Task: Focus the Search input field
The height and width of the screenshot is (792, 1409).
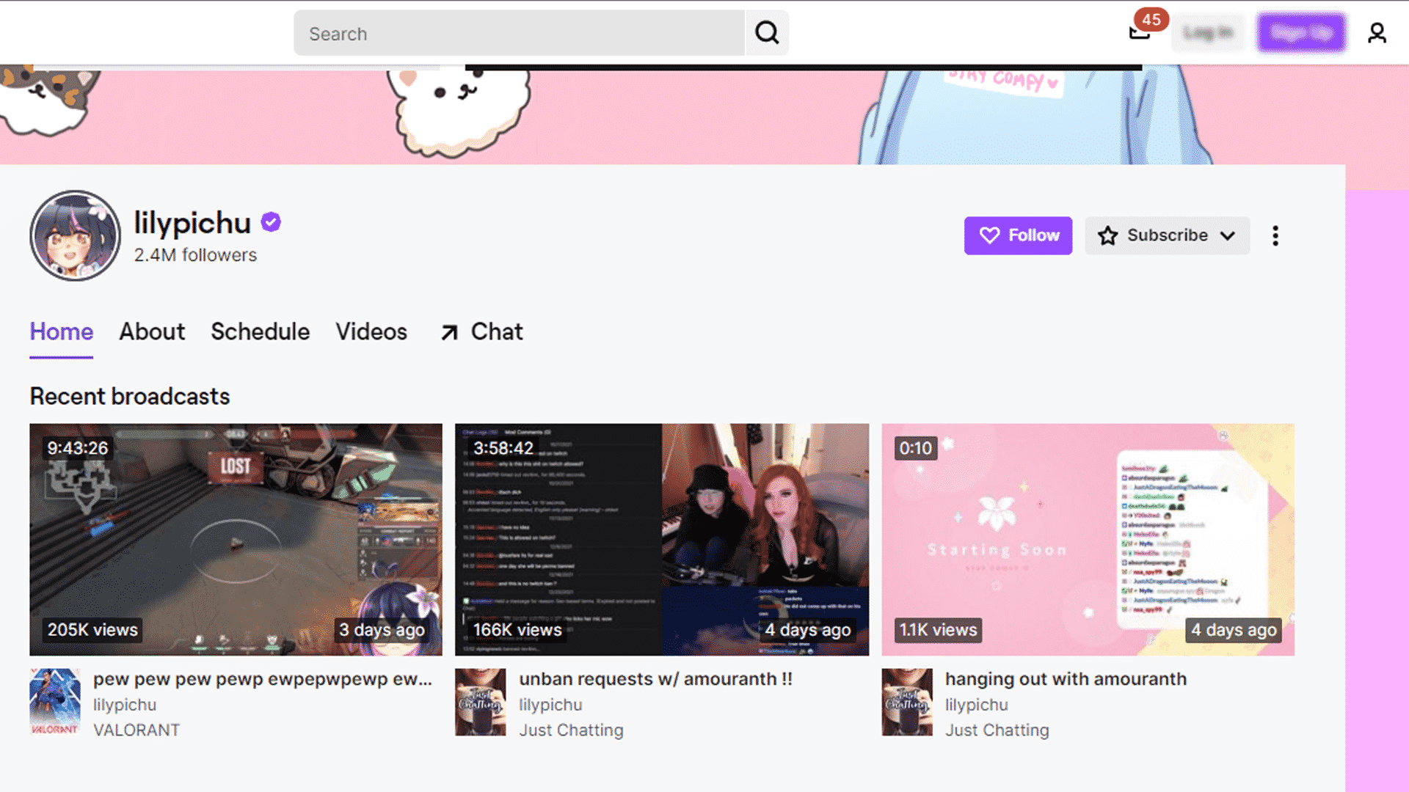Action: 519,33
